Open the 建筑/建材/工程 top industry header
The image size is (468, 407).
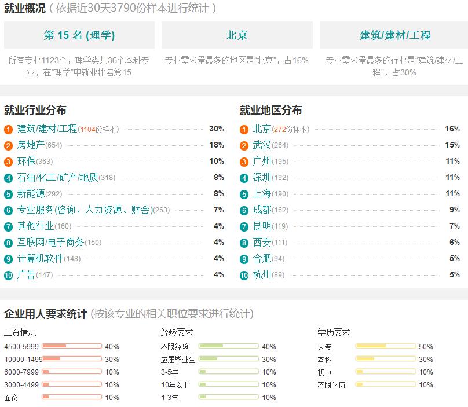click(x=394, y=35)
